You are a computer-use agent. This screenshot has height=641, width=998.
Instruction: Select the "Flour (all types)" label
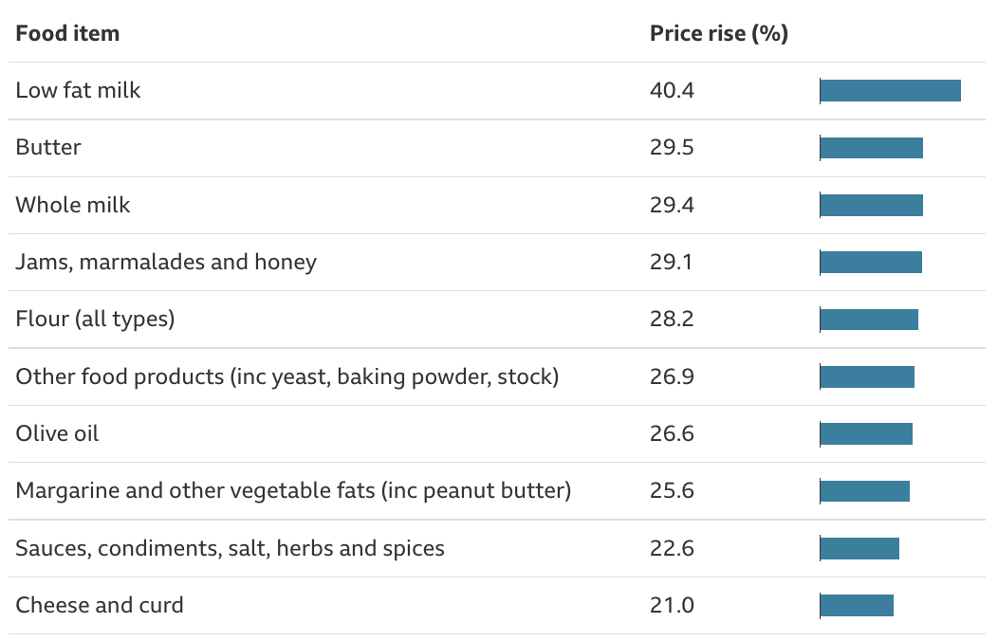coord(95,319)
